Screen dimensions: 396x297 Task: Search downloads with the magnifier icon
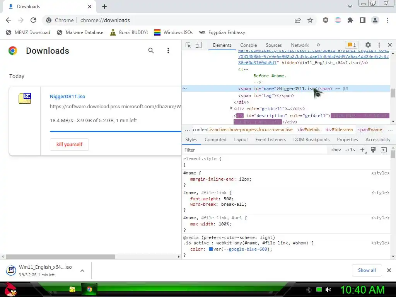(x=151, y=51)
